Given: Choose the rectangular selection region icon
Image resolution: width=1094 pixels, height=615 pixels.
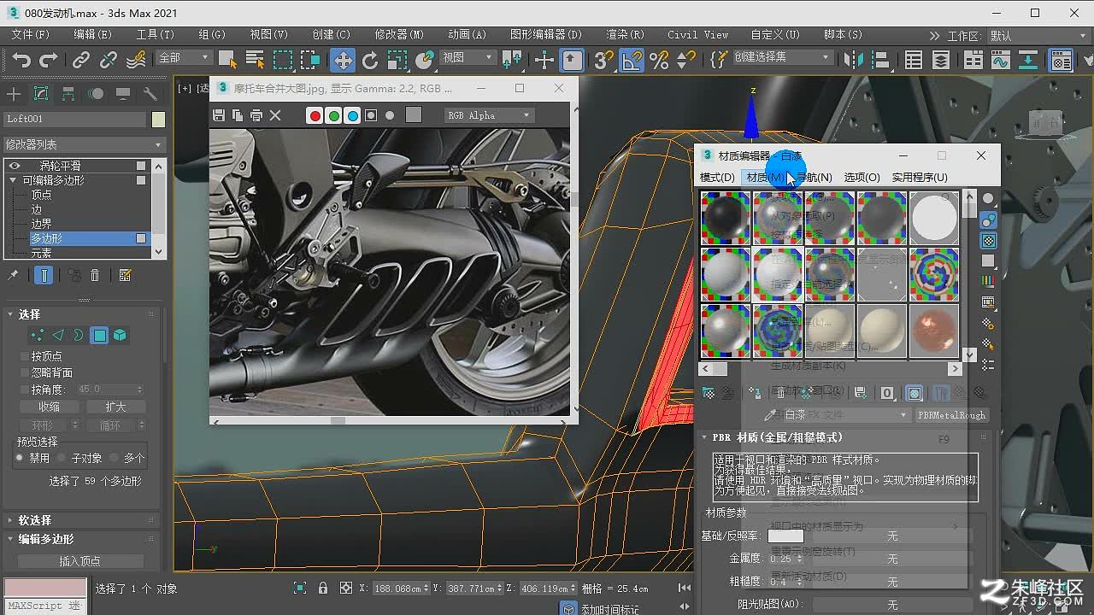Looking at the screenshot, I should [x=283, y=60].
